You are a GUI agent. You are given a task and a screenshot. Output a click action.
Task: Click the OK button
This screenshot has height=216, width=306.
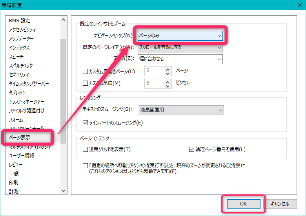pos(243,204)
